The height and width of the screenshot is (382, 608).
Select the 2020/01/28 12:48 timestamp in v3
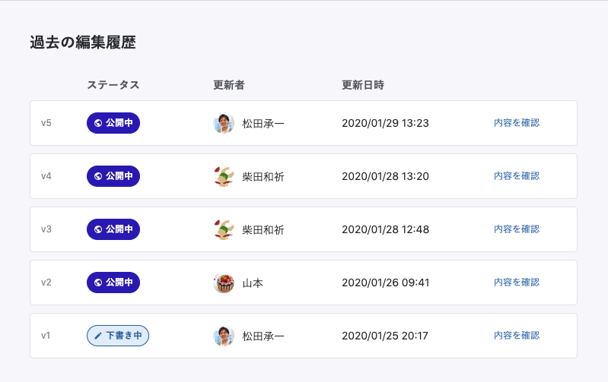(385, 229)
